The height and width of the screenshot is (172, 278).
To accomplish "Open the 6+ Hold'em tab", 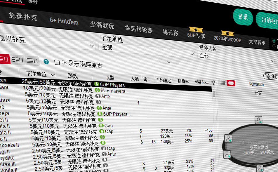I will (64, 21).
